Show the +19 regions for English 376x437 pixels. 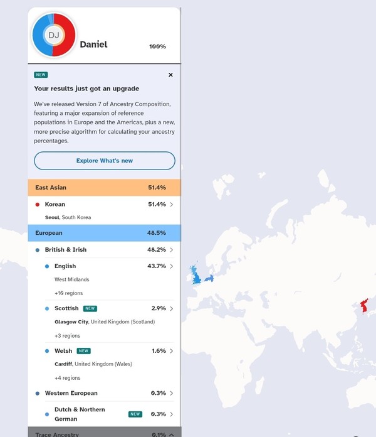[x=68, y=293]
